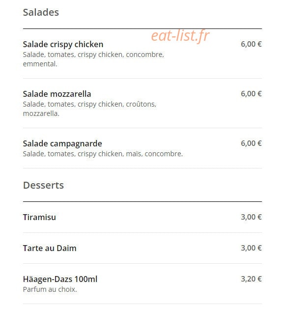Screen dimensions: 286x309
Task: Click the Häagen-Dazs 3,20 € price
Action: coord(251,279)
